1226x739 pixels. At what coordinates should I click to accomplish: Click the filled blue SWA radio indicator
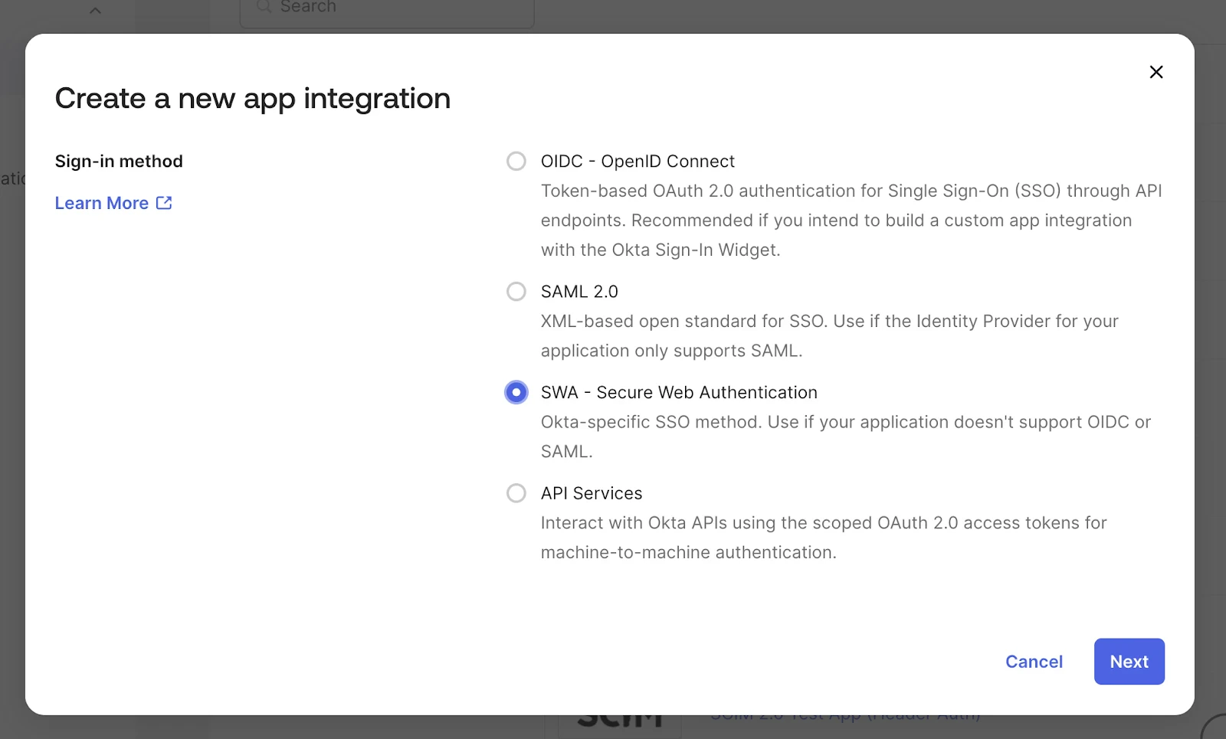coord(516,392)
